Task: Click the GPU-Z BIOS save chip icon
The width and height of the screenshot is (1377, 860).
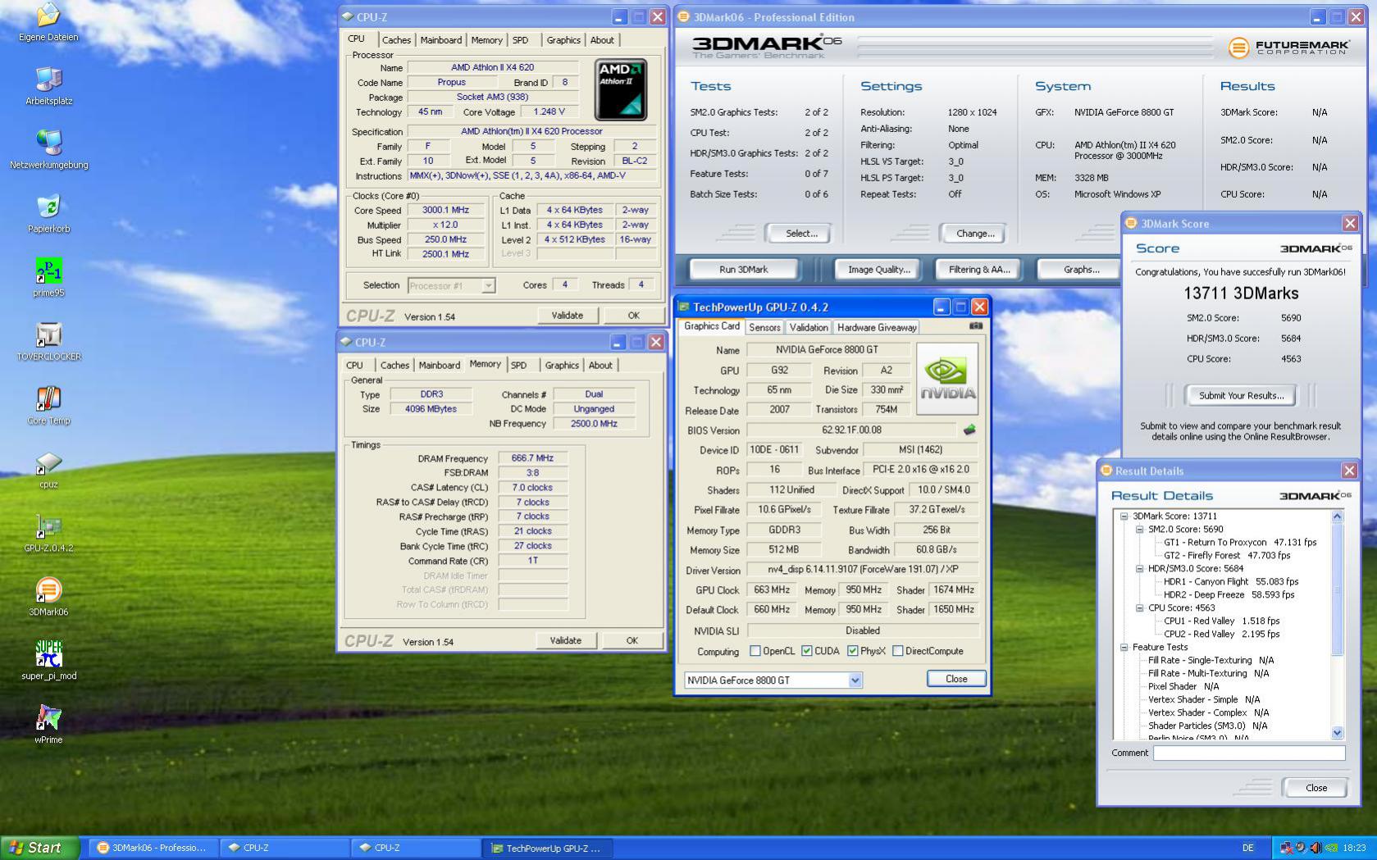Action: [969, 430]
